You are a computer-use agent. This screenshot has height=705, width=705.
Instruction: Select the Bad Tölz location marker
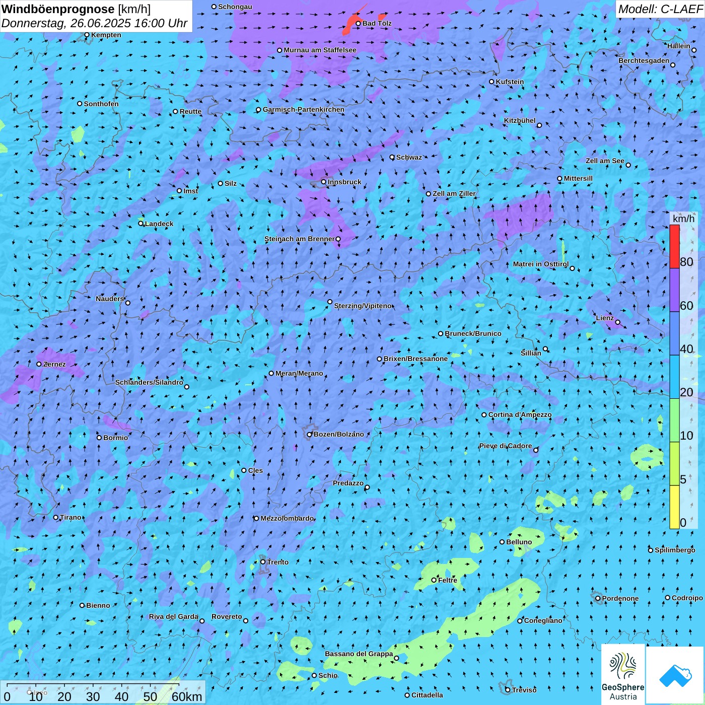point(359,23)
